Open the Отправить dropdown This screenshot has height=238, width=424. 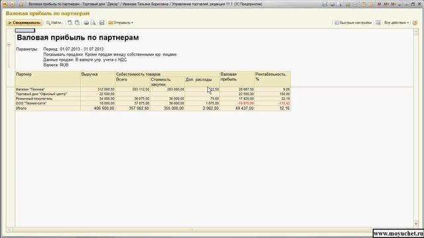point(121,22)
